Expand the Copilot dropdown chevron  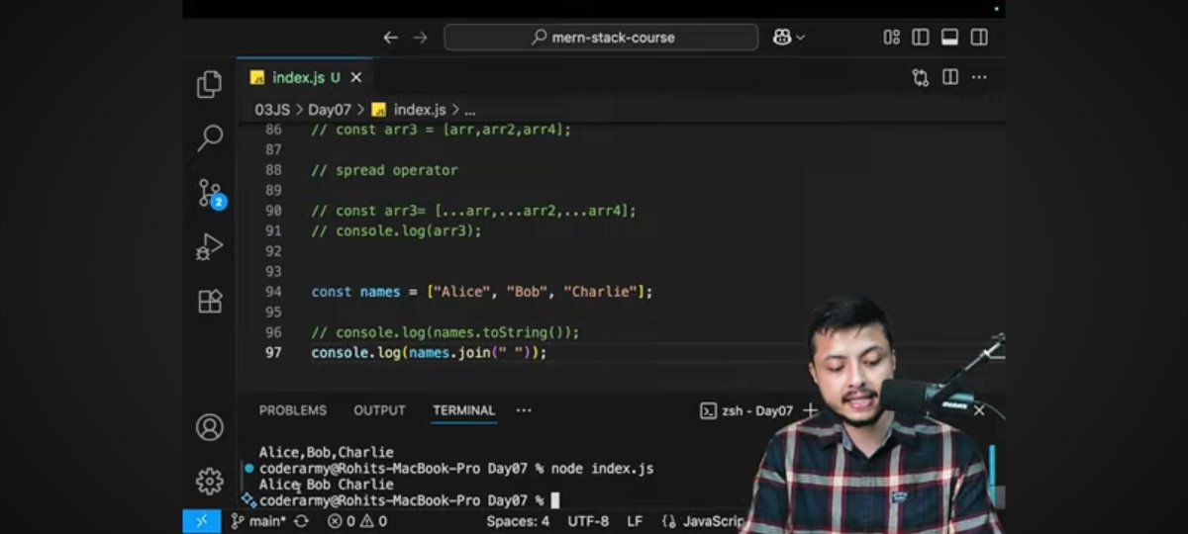[x=801, y=38]
